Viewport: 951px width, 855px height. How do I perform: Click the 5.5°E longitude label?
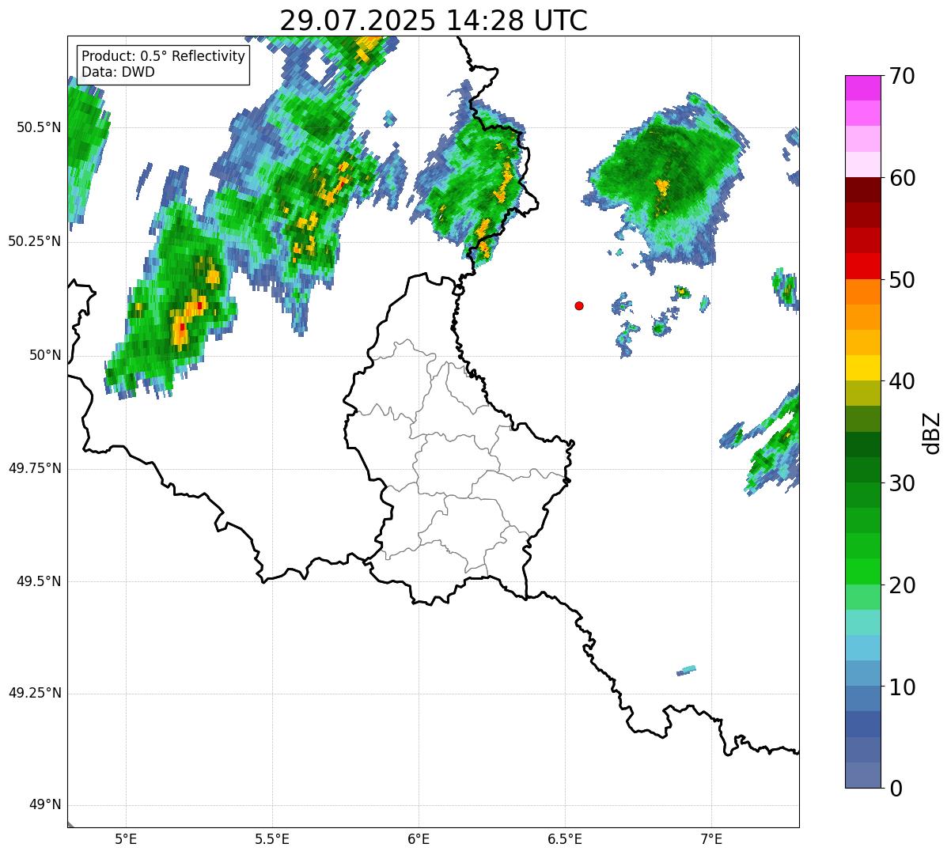point(272,838)
